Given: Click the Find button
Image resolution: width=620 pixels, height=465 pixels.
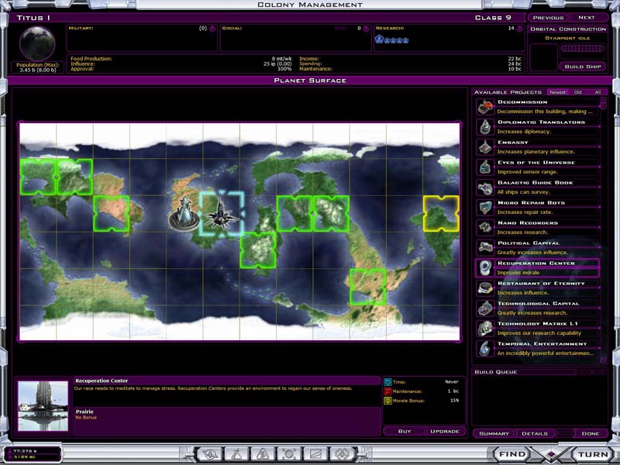Looking at the screenshot, I should tap(511, 454).
